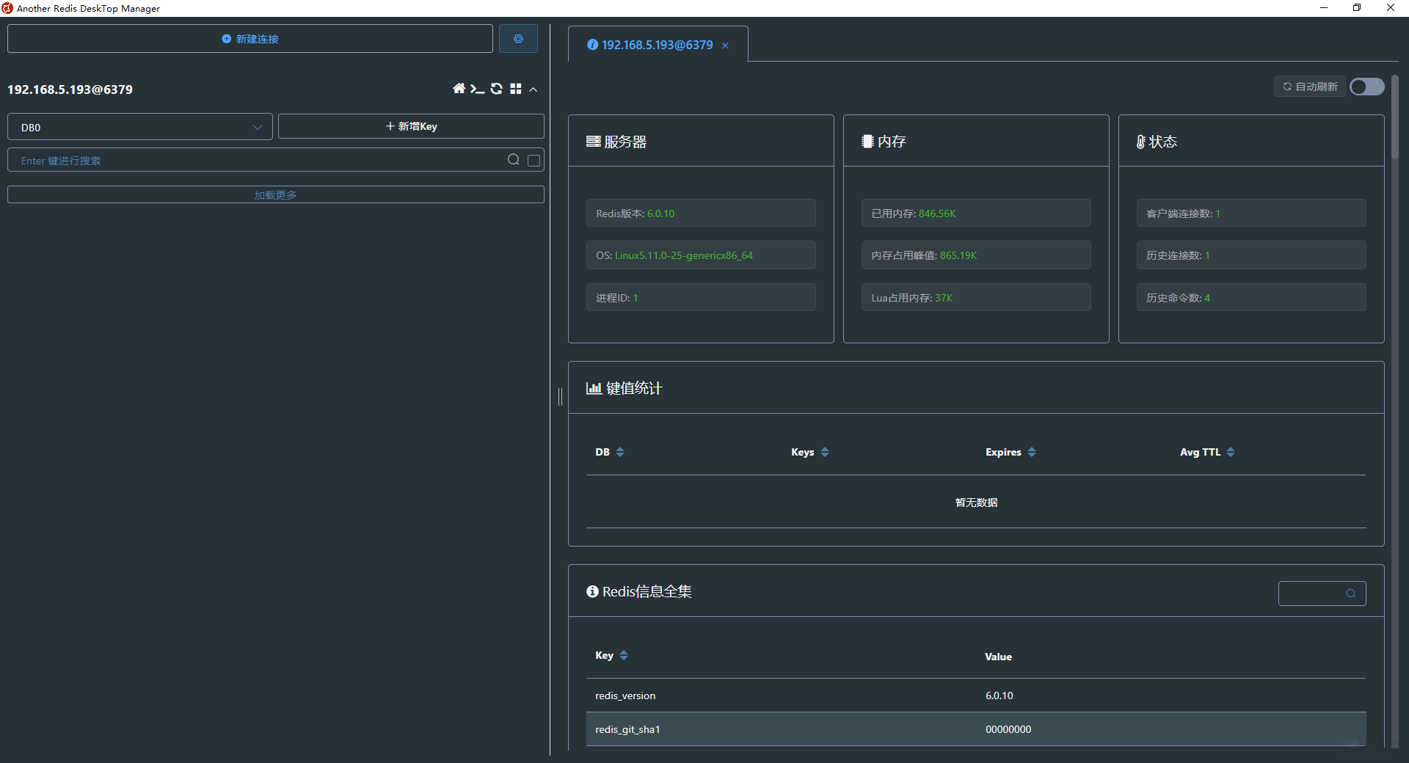Screen dimensions: 1409x763
Task: Click the Lua占用内存 37K entry
Action: (976, 298)
